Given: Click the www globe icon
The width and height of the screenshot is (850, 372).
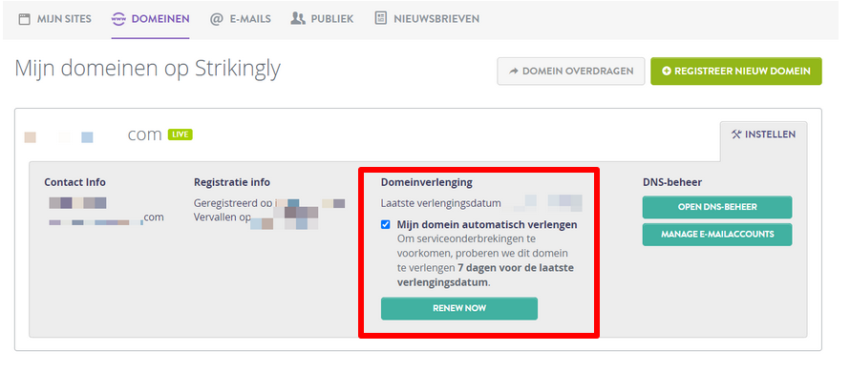Looking at the screenshot, I should (x=118, y=19).
